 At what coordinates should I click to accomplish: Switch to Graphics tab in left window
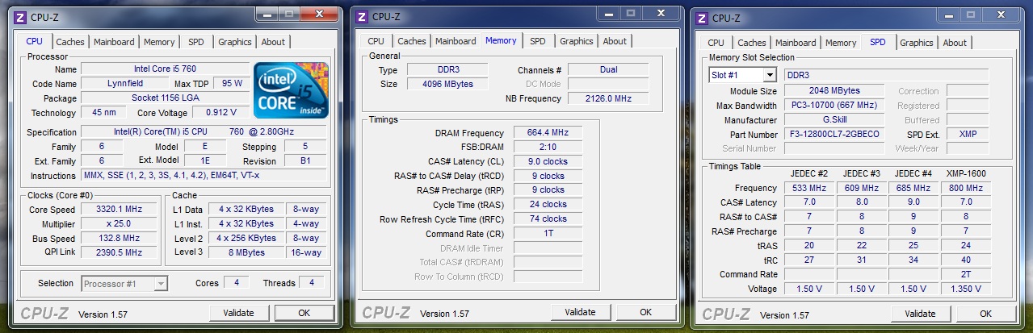tap(235, 42)
